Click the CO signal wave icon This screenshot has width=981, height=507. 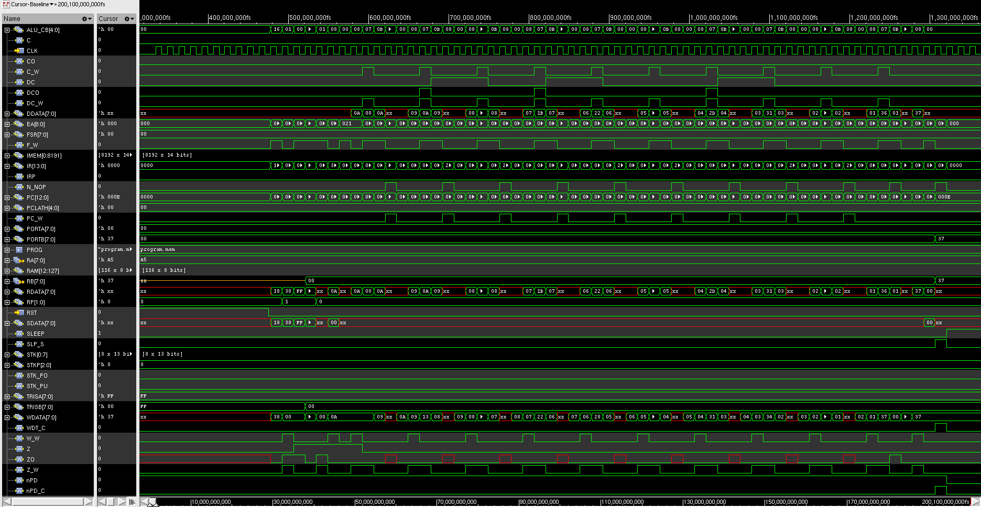[x=19, y=61]
